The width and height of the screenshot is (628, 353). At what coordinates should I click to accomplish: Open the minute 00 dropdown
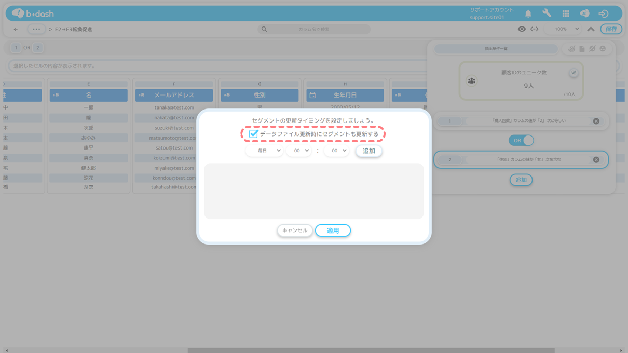[336, 151]
